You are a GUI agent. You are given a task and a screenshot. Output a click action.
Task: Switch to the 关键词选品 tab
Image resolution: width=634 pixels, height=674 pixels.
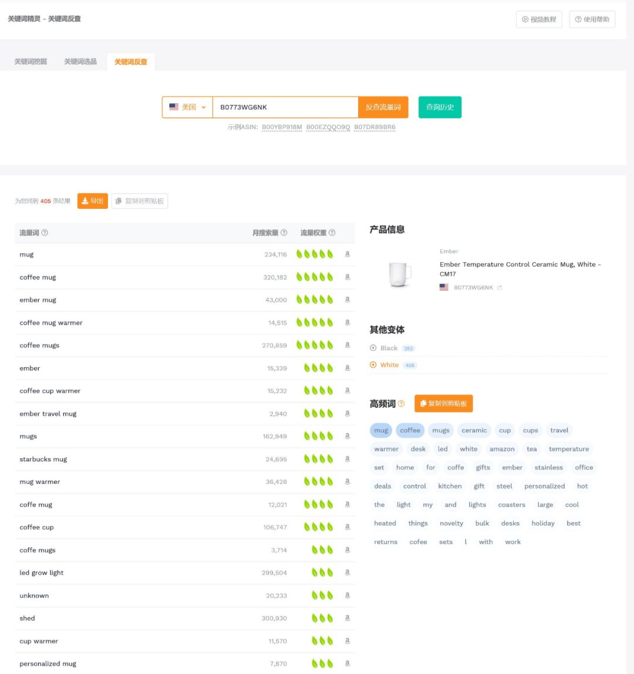[80, 60]
